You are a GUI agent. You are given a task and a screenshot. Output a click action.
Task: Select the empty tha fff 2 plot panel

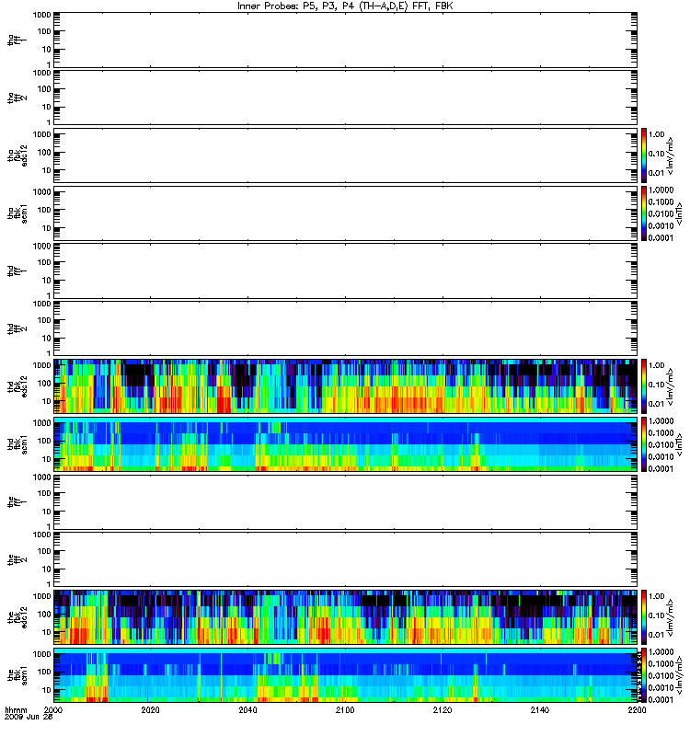[x=346, y=98]
